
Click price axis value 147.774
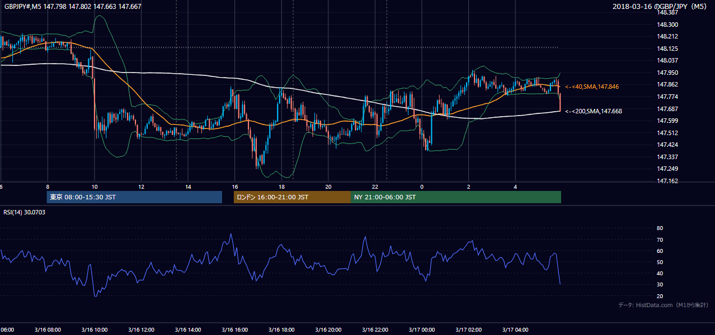click(668, 97)
